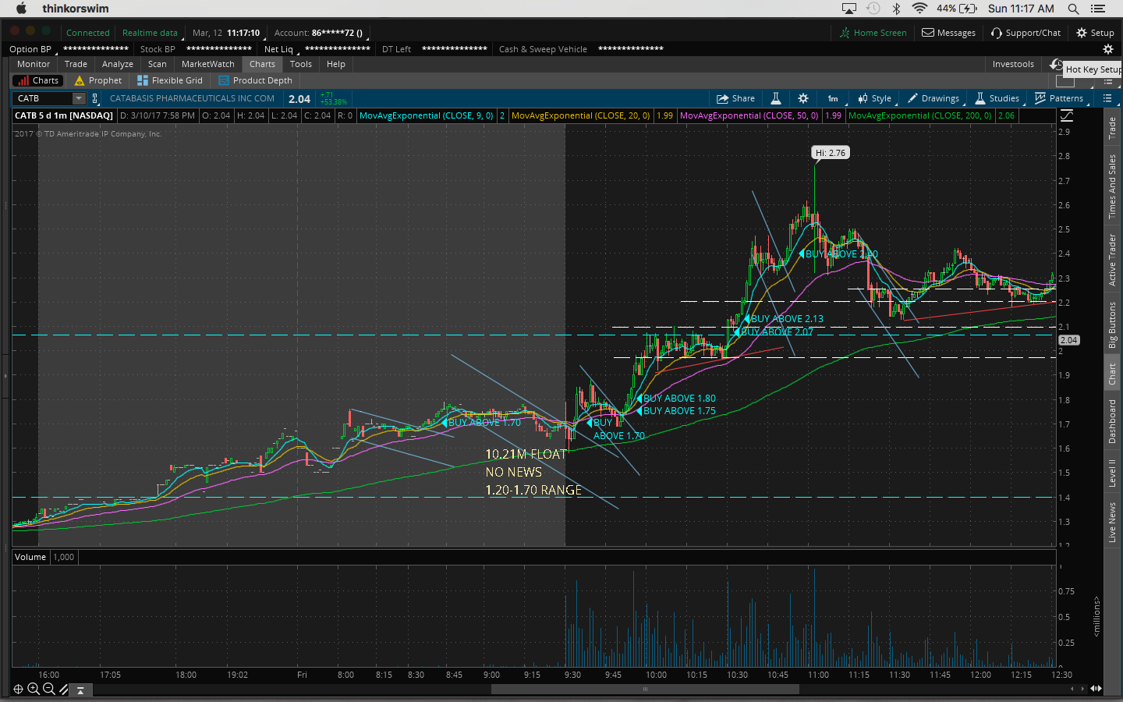Open the Prophet chart mode
The image size is (1123, 702).
[x=98, y=80]
